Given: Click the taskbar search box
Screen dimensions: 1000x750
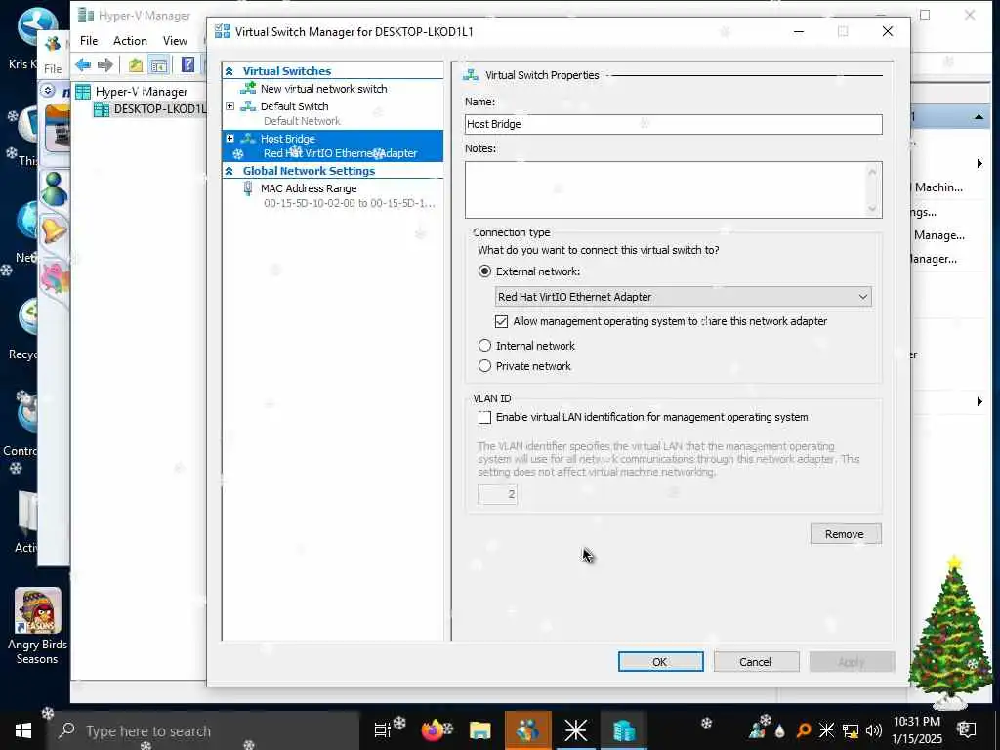Looking at the screenshot, I should click(204, 730).
